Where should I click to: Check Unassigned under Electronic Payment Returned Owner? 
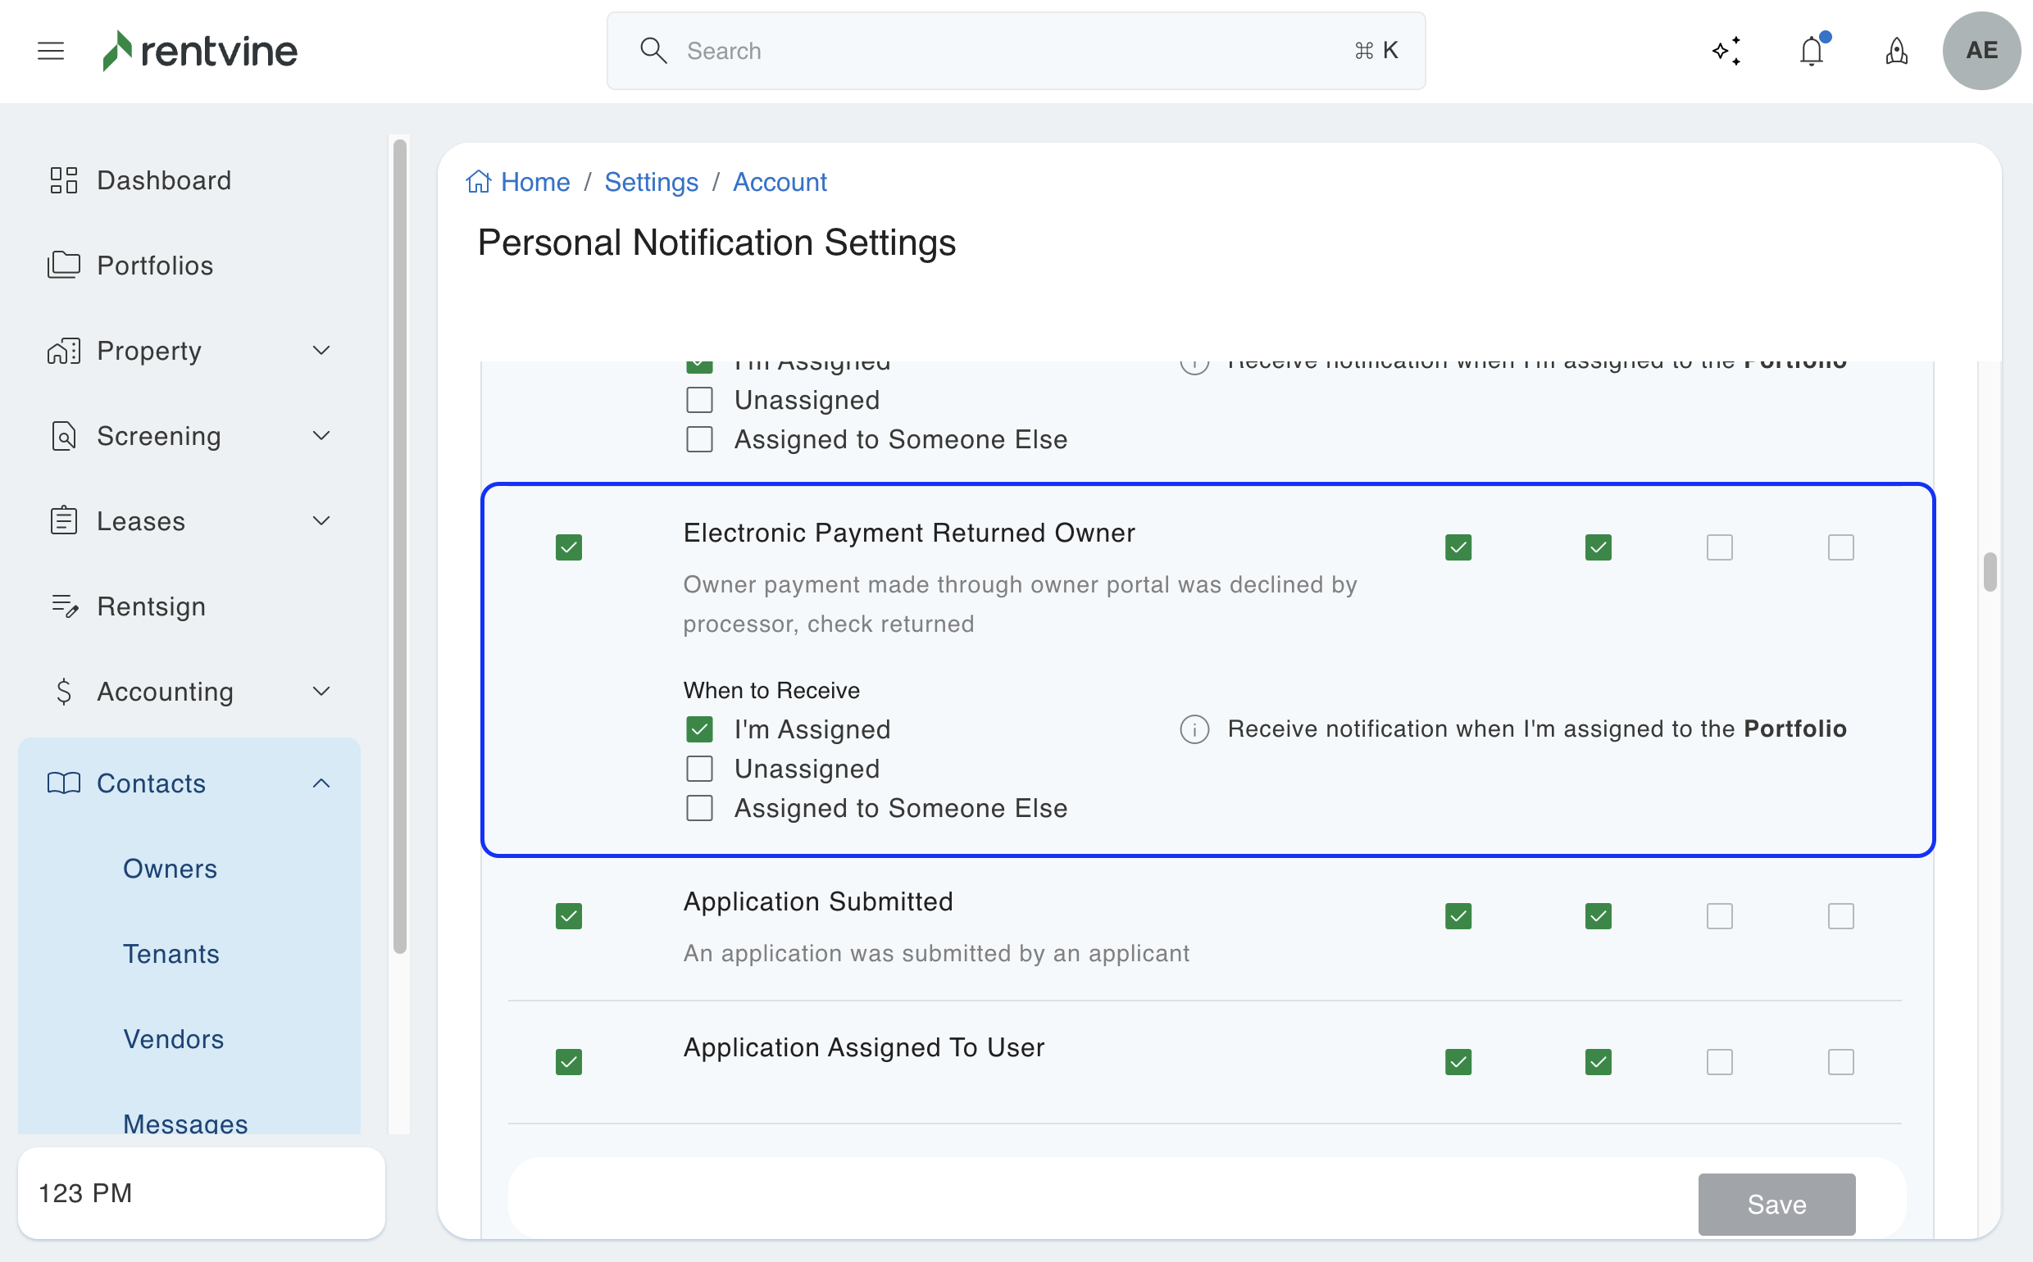(x=699, y=769)
